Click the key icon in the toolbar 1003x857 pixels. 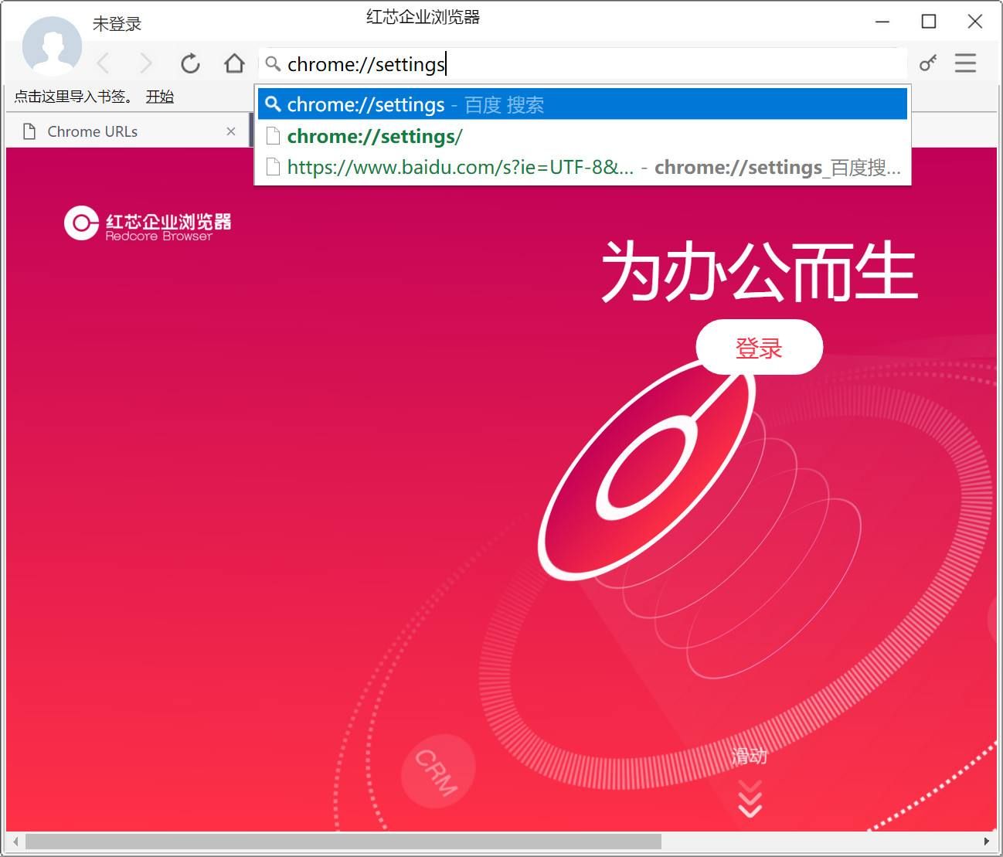pos(927,63)
